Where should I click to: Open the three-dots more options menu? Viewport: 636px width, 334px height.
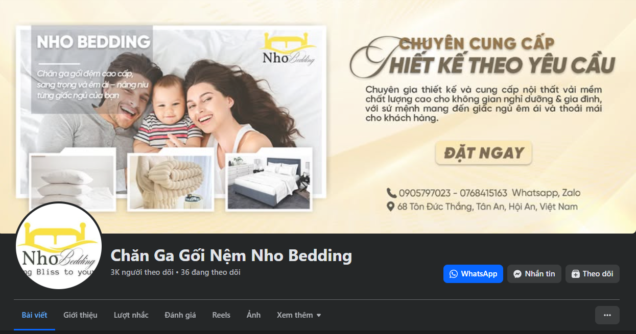click(607, 315)
